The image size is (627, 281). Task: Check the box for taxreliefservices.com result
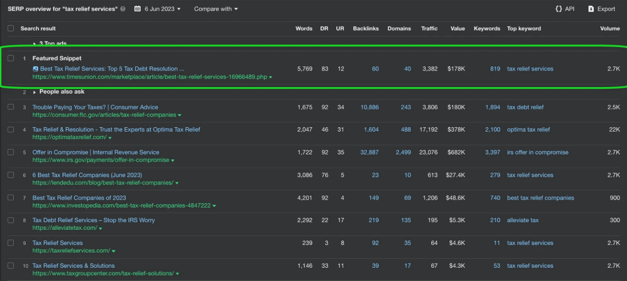click(x=11, y=243)
